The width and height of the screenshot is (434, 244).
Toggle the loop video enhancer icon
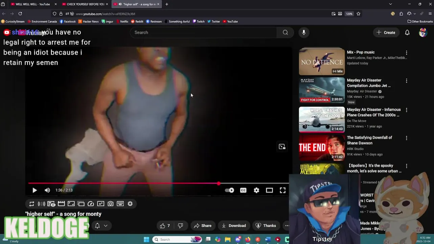31,204
